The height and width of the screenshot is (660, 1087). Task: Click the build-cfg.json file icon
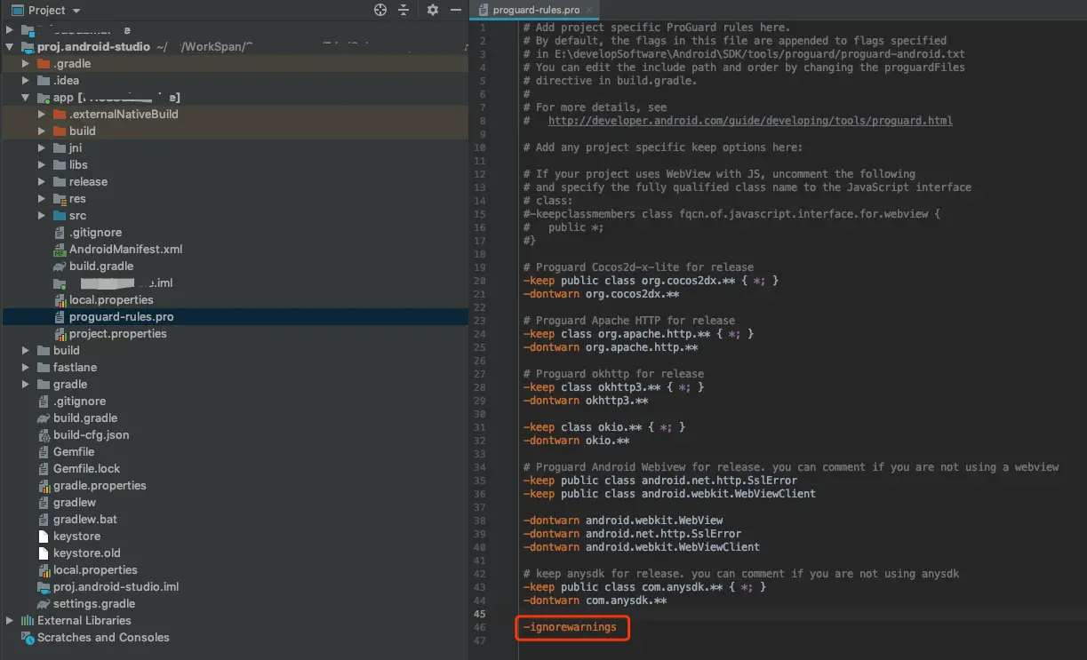click(44, 435)
